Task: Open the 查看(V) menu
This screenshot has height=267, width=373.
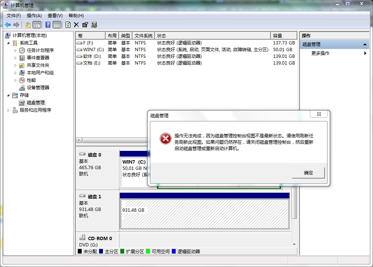Action: point(55,16)
